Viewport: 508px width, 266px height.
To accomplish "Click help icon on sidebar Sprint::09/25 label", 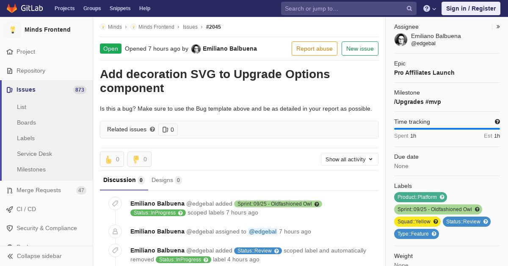I will pyautogui.click(x=477, y=209).
